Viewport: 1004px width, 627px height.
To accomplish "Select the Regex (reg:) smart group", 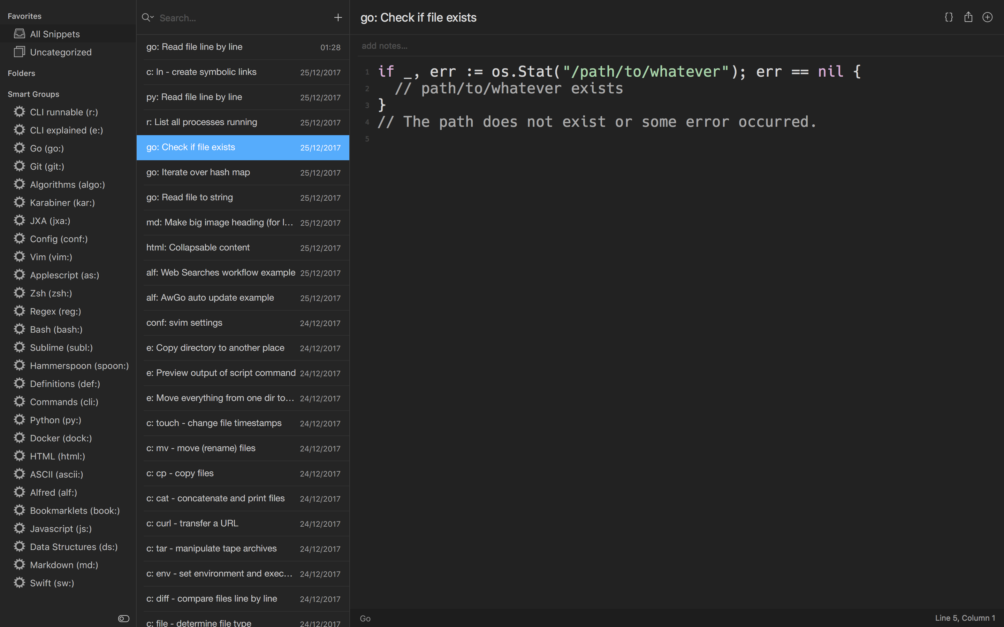I will pos(55,311).
